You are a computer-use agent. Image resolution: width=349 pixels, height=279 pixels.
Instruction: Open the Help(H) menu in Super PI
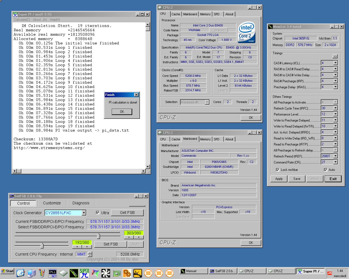(x=55, y=20)
